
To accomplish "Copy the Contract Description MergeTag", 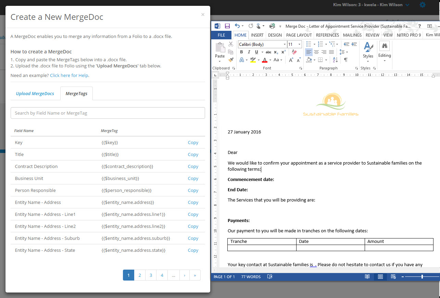I will click(193, 167).
